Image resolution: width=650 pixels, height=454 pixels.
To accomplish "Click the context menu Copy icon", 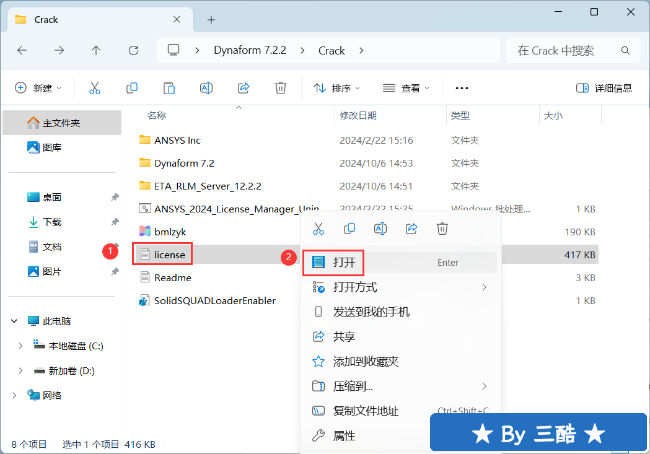I will (349, 229).
